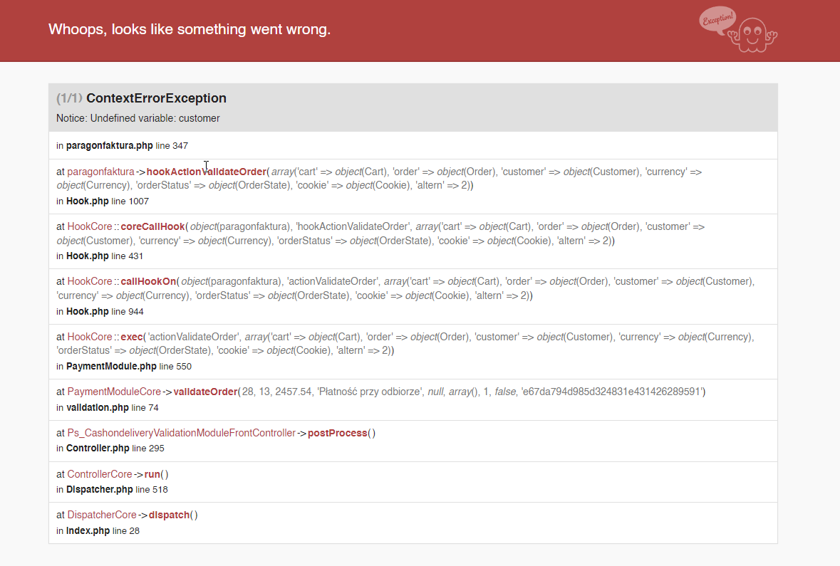840x566 pixels.
Task: Click the Exception ghost icon in header
Action: (x=738, y=29)
